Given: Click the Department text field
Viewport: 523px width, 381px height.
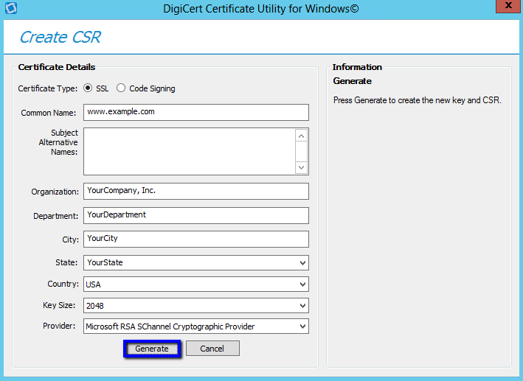Looking at the screenshot, I should click(195, 215).
